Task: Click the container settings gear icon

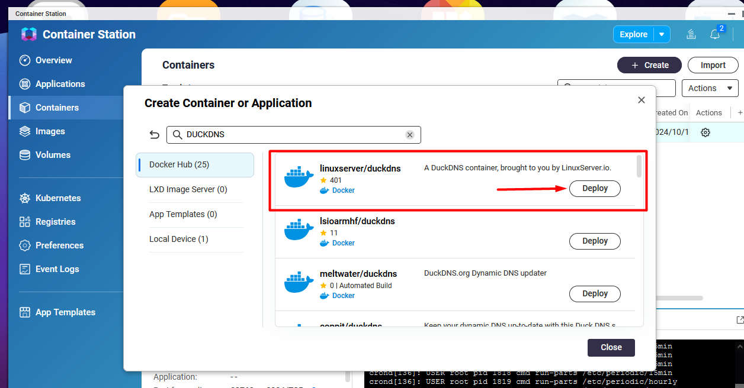Action: 705,132
